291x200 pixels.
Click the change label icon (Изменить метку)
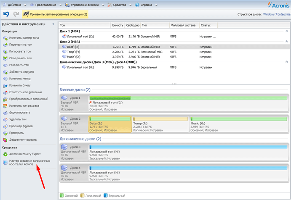5,79
